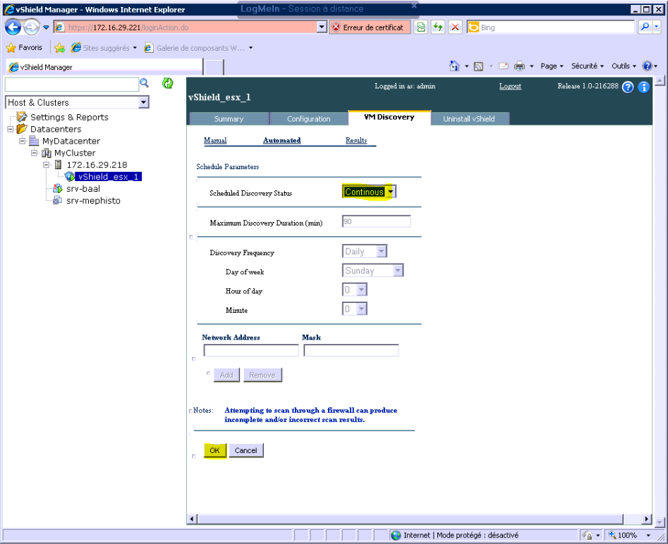
Task: Click the browser Back arrow button
Action: click(13, 27)
